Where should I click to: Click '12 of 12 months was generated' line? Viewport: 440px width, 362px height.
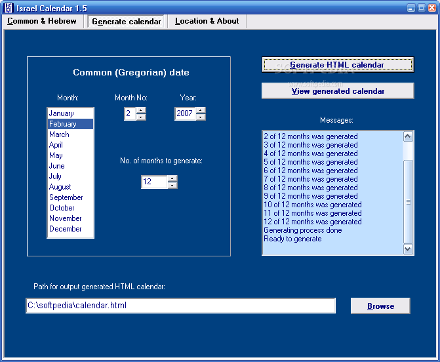pyautogui.click(x=313, y=222)
